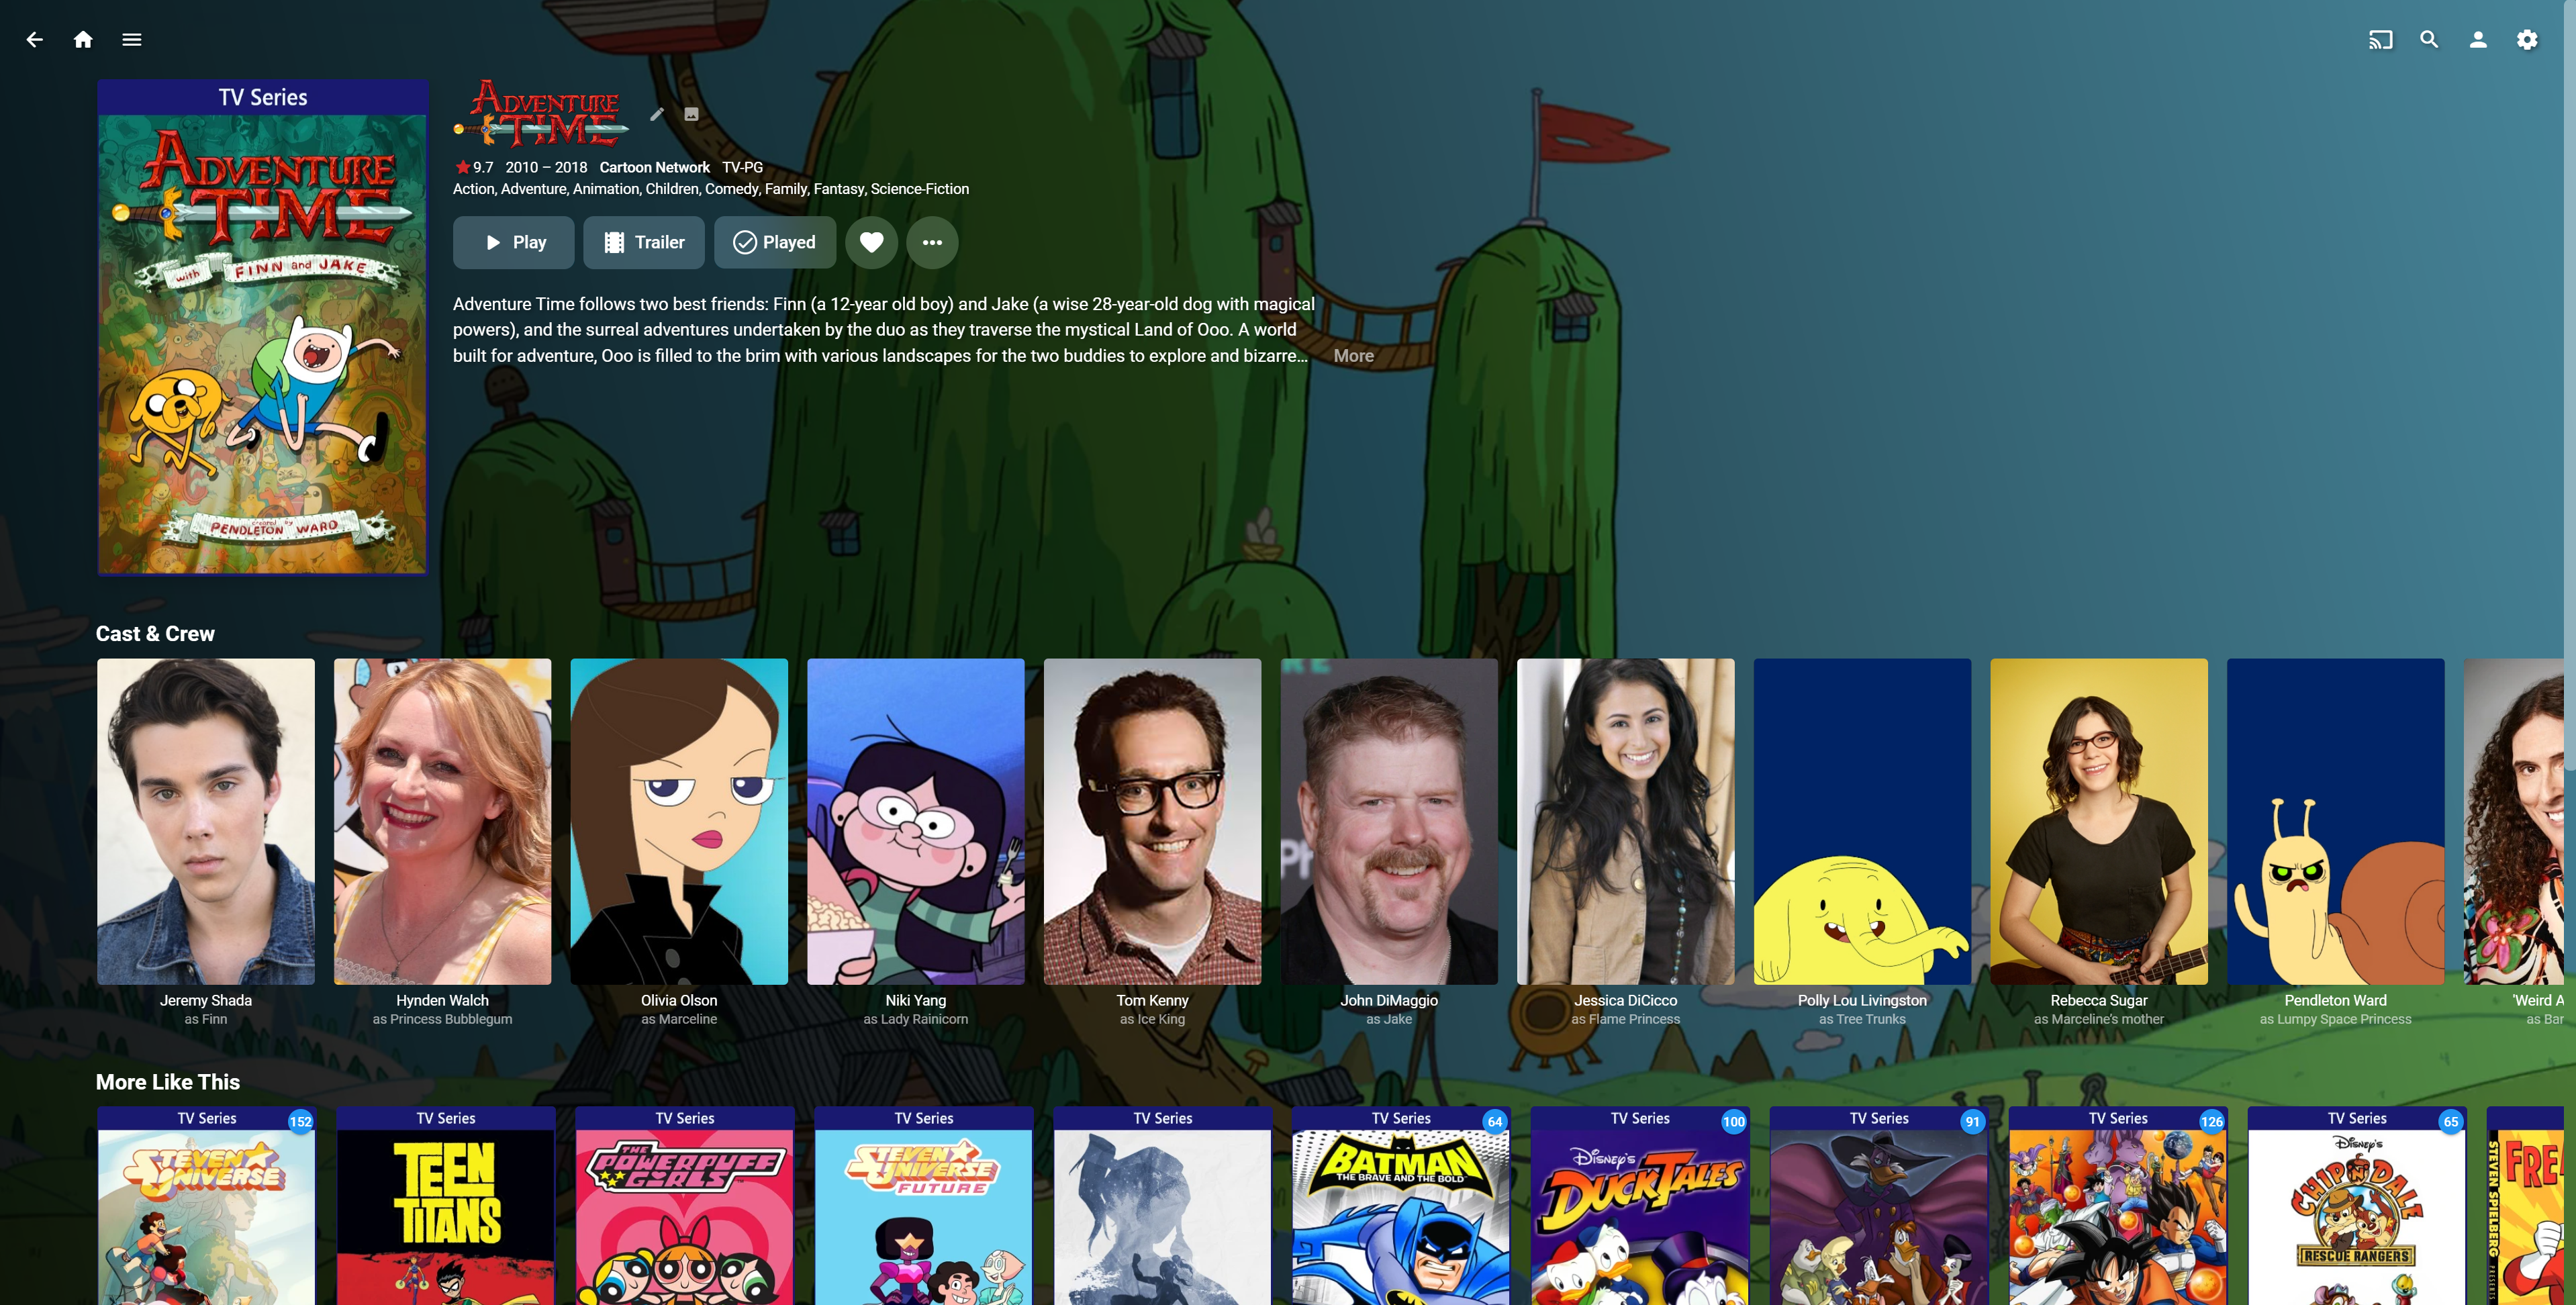Open Steven Universe Future series card
The height and width of the screenshot is (1305, 2576).
924,1206
